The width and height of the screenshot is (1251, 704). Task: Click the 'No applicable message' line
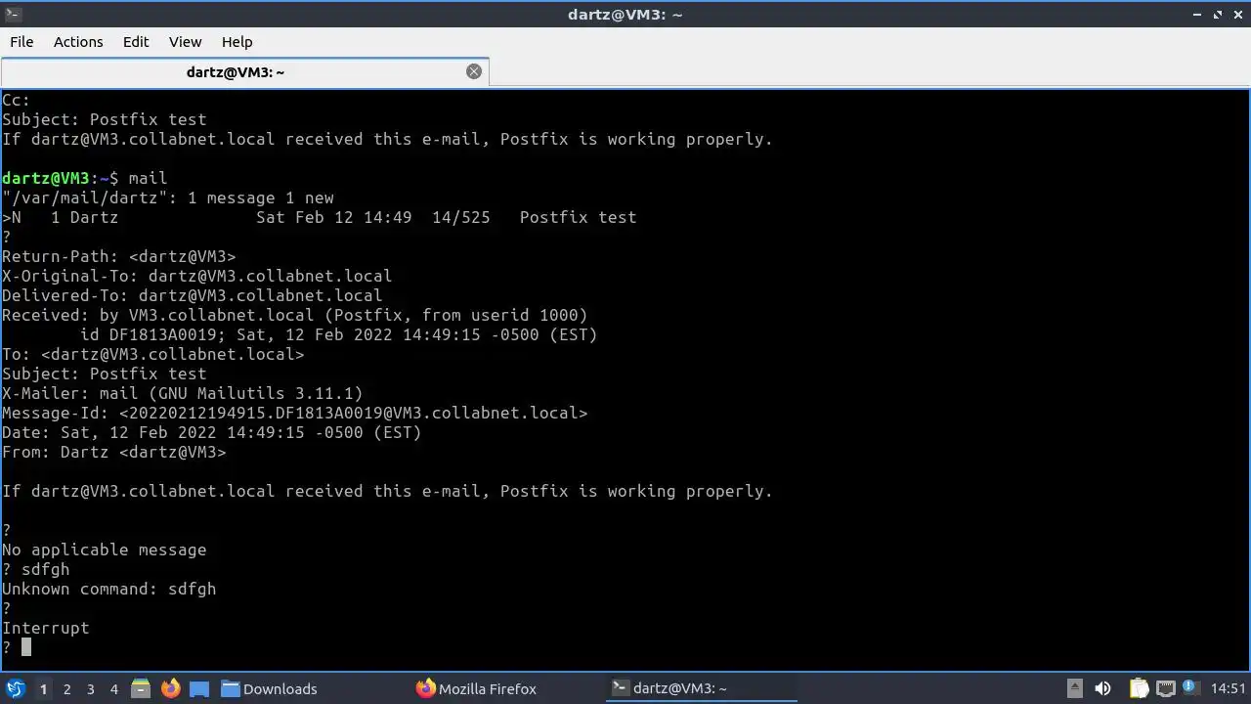(x=104, y=550)
